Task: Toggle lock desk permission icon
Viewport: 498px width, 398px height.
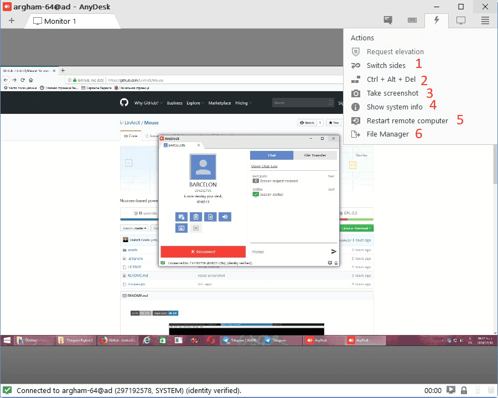Action: pyautogui.click(x=181, y=228)
